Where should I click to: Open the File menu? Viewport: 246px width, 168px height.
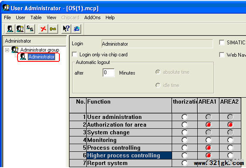coord(7,17)
